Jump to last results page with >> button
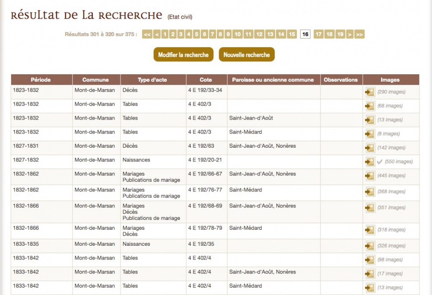The image size is (432, 295). click(x=359, y=35)
